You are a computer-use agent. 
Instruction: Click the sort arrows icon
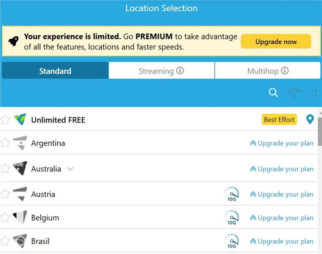click(314, 93)
